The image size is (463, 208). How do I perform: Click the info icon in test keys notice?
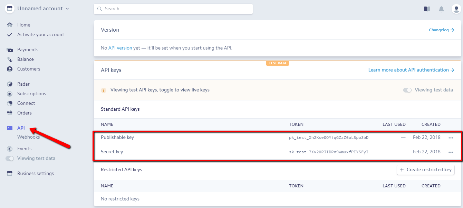(x=104, y=90)
